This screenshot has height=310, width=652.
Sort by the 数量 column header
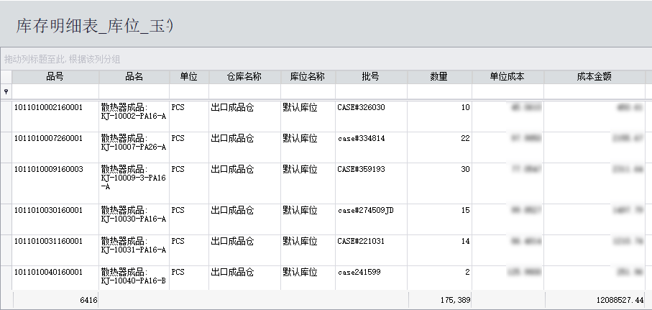(439, 77)
